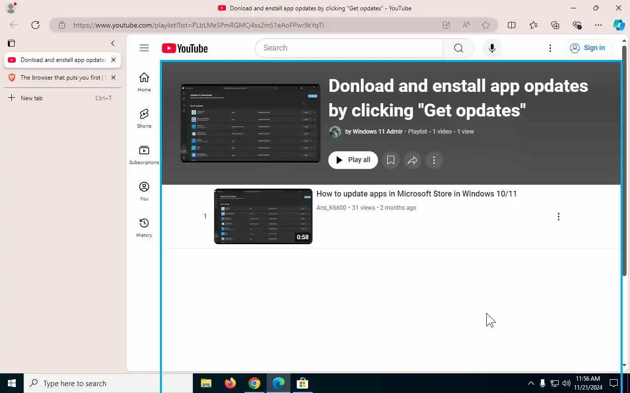Close The browser that puts you first tab

click(x=113, y=78)
